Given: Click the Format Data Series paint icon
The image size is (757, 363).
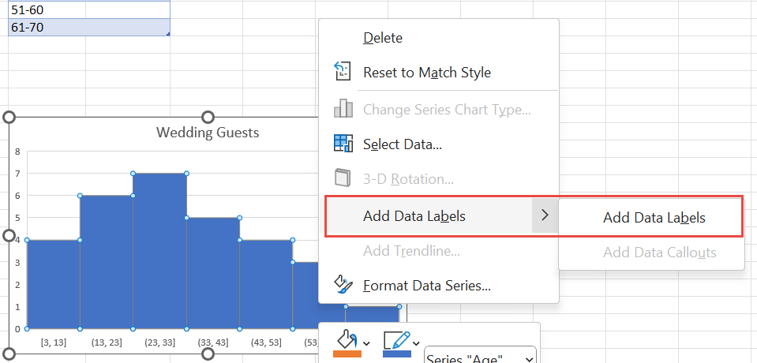Looking at the screenshot, I should [343, 285].
